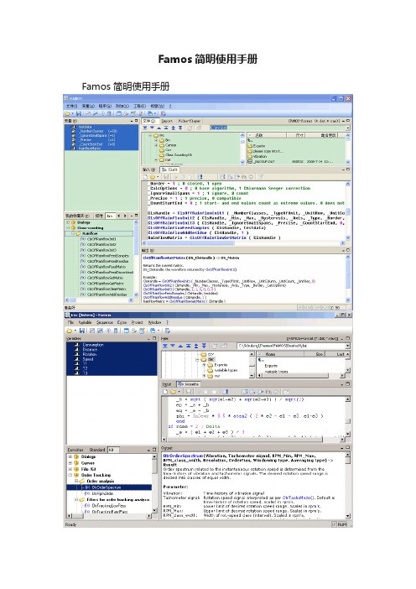The height and width of the screenshot is (589, 416).
Task: Click the Consumption variable icon in the Variables list
Action: (x=76, y=345)
